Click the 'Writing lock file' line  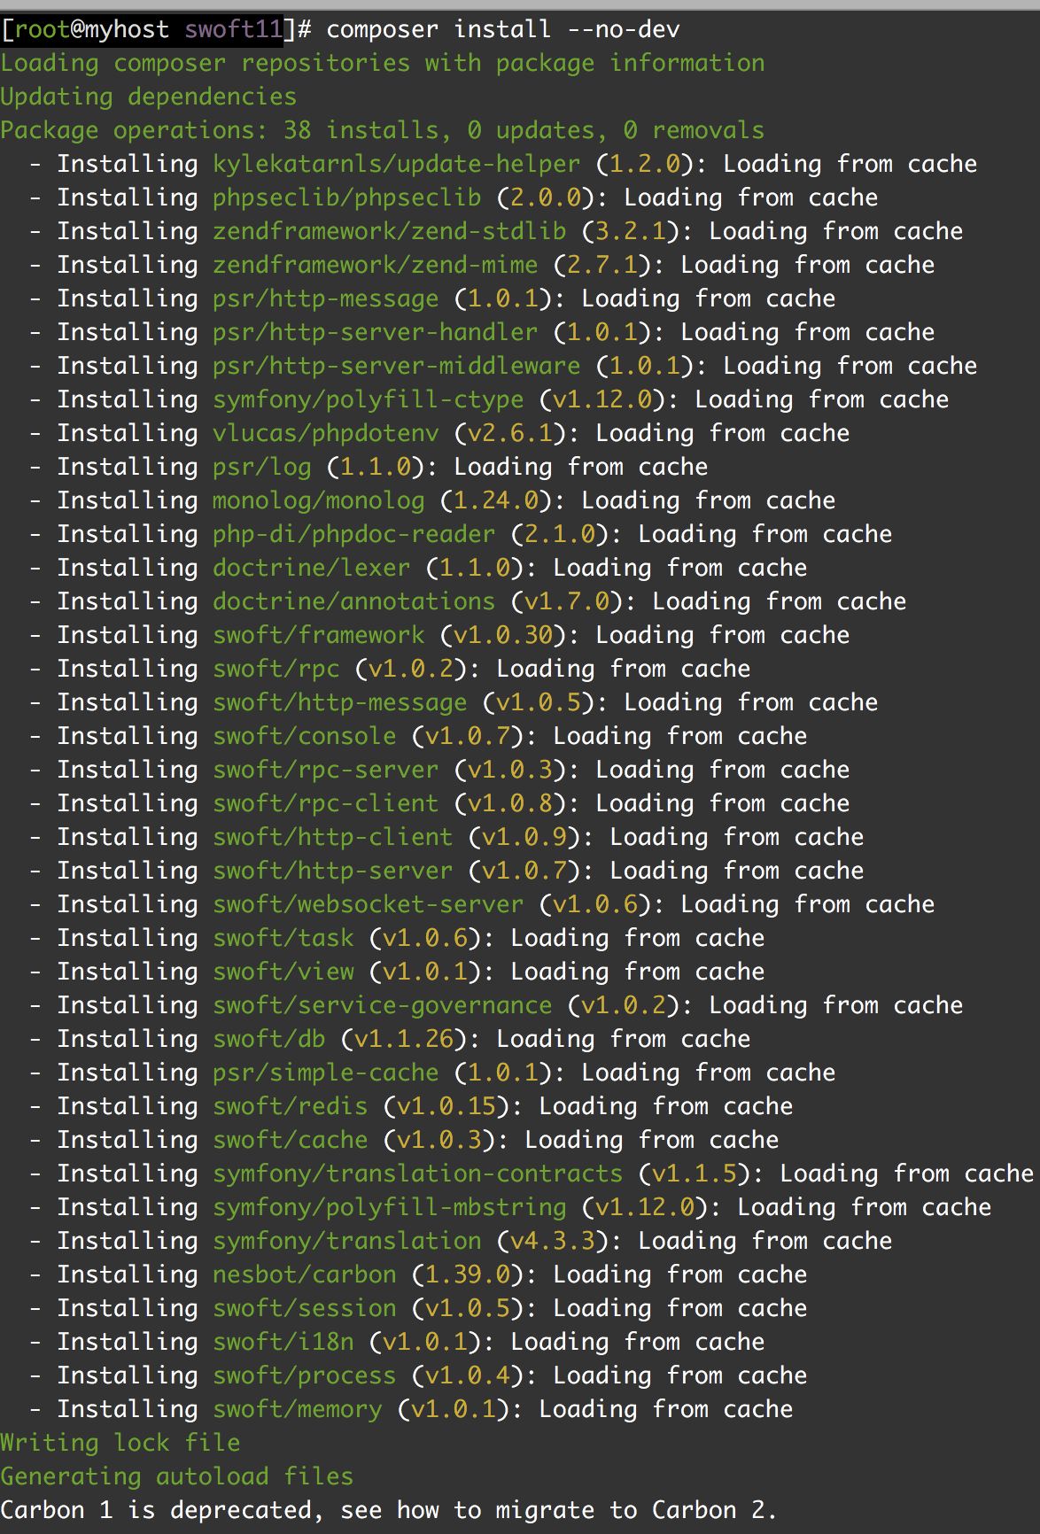[120, 1444]
